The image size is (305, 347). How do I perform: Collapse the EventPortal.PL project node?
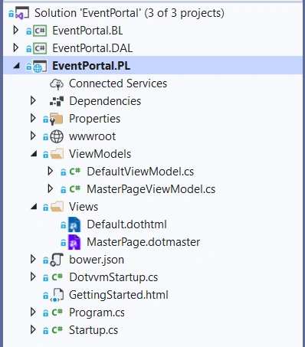pyautogui.click(x=17, y=66)
